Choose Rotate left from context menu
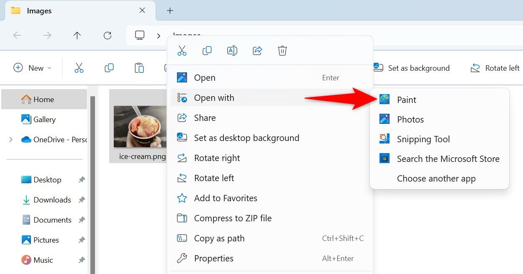 tap(270, 178)
